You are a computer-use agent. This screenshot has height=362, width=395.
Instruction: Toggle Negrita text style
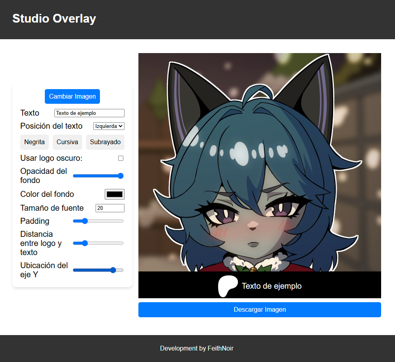(x=35, y=142)
